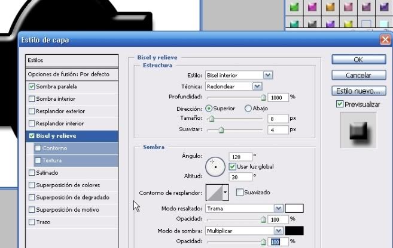Select the Sombra paralela style row label

point(56,86)
